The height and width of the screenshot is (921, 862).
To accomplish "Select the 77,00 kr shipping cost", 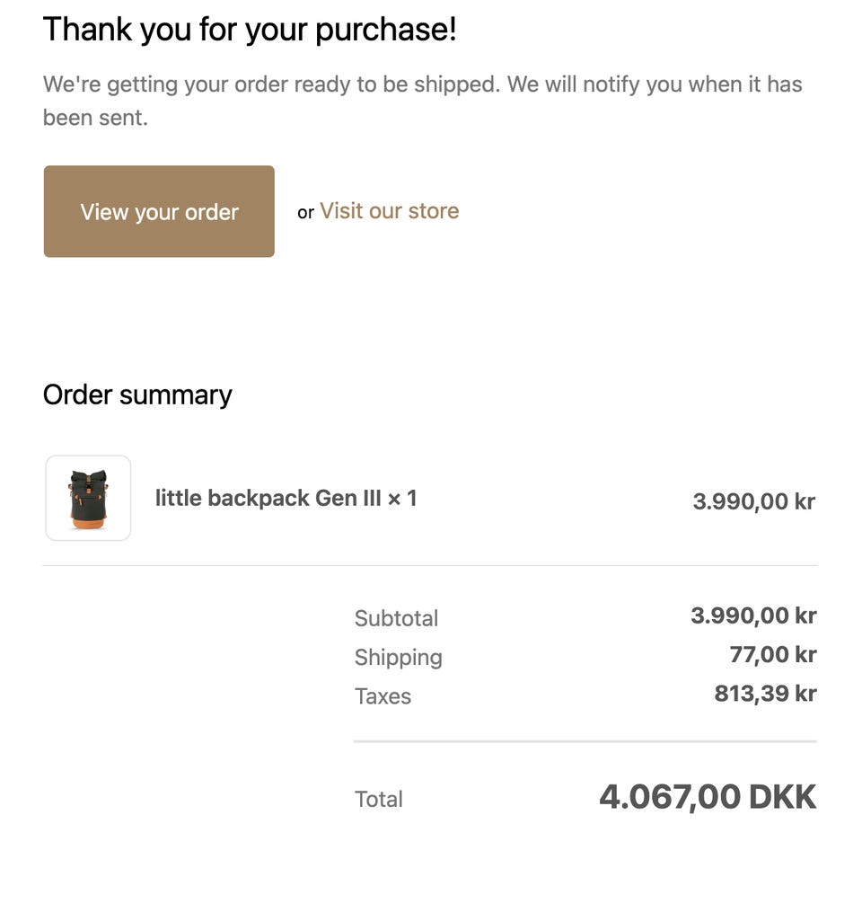I will [772, 655].
